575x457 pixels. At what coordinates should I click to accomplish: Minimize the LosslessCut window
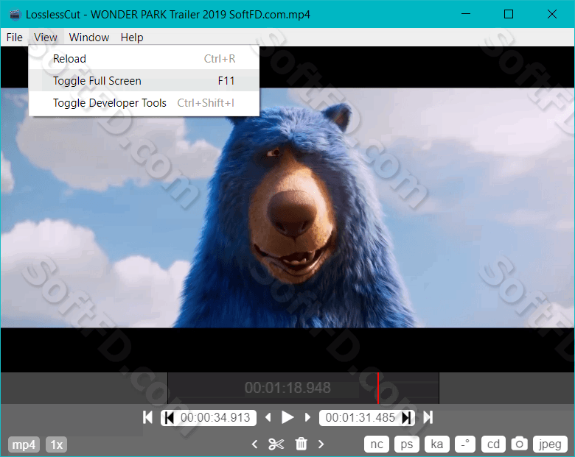466,14
